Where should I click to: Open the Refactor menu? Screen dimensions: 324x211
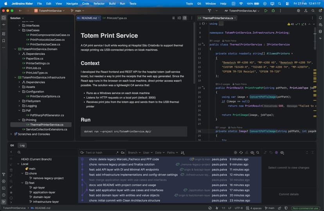(99, 4)
